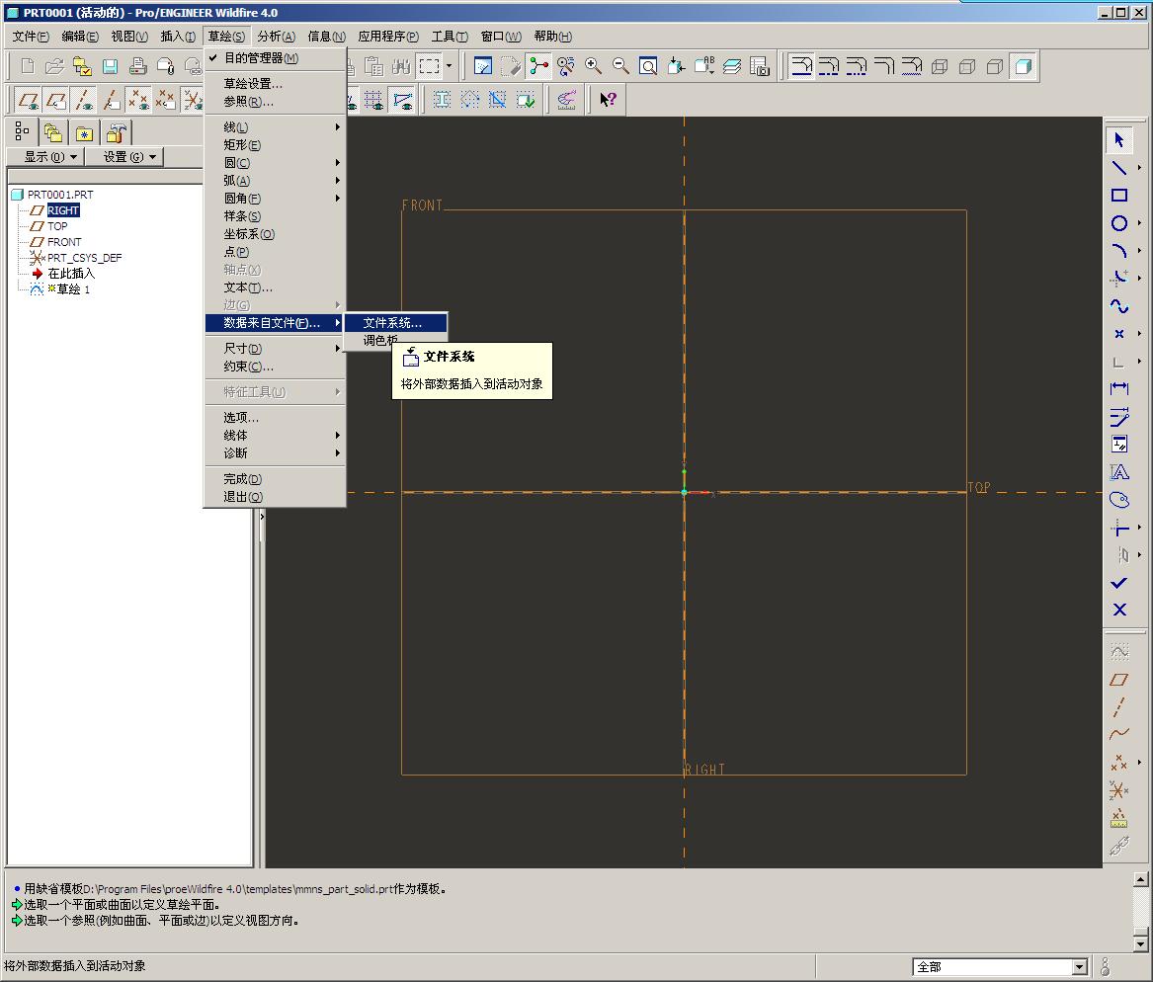
Task: Accept the sketch with the checkmark icon
Action: pyautogui.click(x=1119, y=583)
